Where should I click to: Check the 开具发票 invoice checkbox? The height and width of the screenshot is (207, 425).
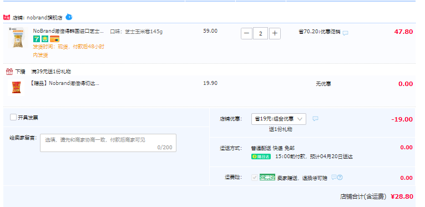tap(13, 117)
